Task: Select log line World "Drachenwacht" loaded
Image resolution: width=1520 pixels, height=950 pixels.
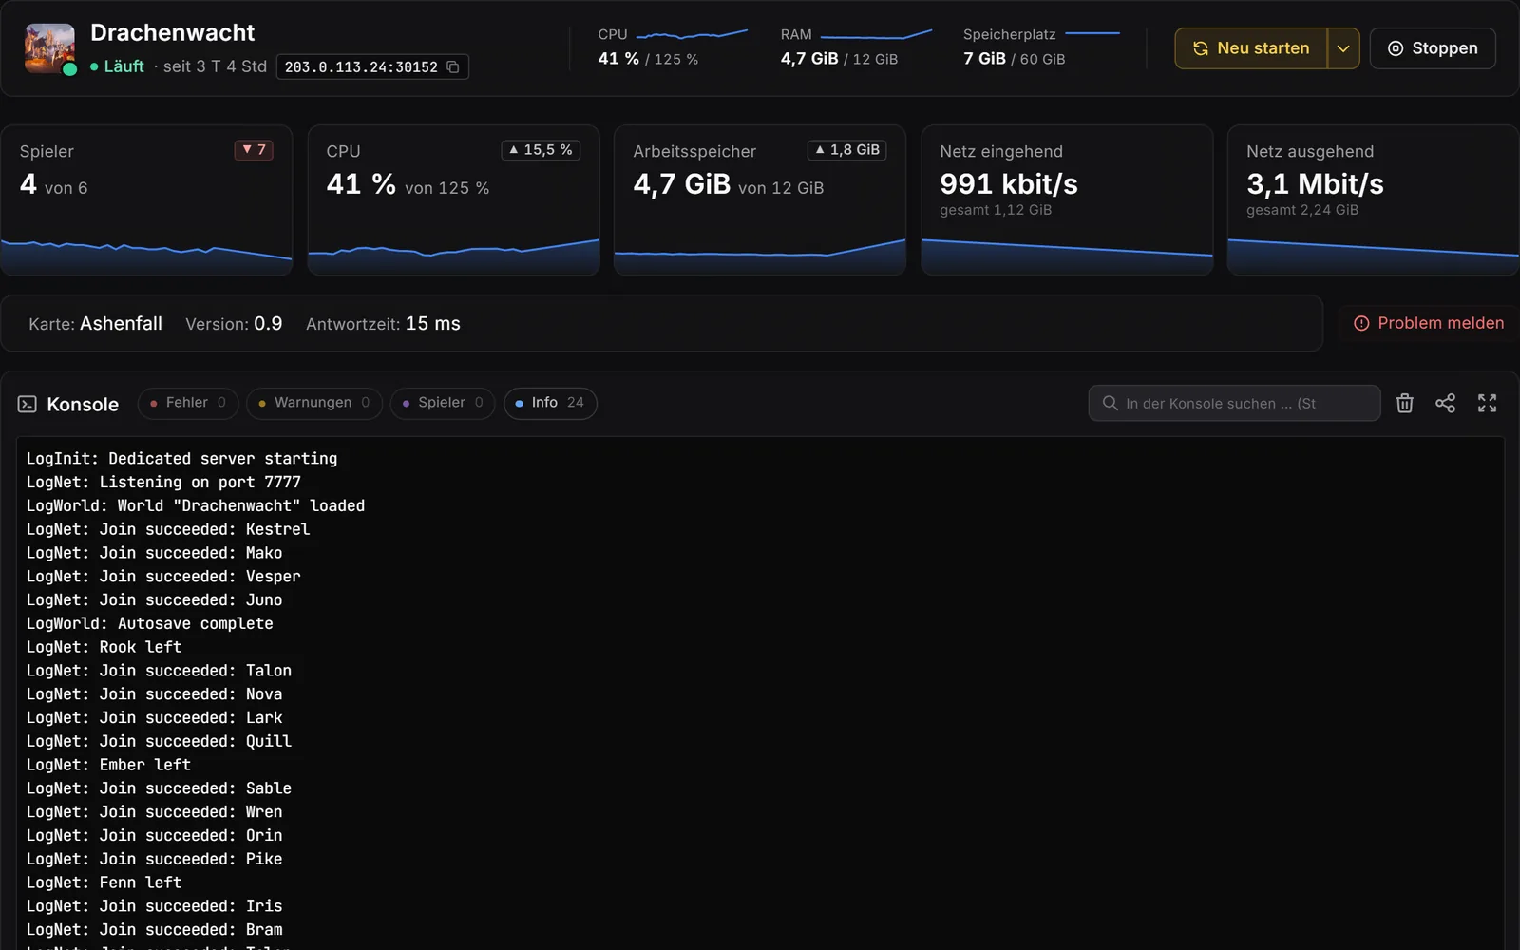Action: [196, 506]
